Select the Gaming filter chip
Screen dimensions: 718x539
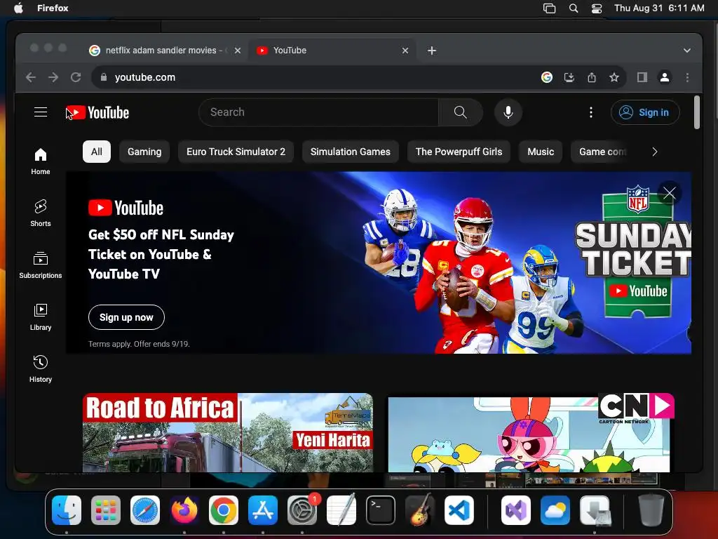(x=144, y=152)
